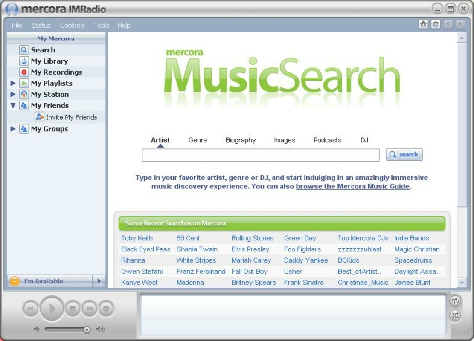Switch to the DJ search tab
This screenshot has height=341, width=474.
pyautogui.click(x=364, y=140)
